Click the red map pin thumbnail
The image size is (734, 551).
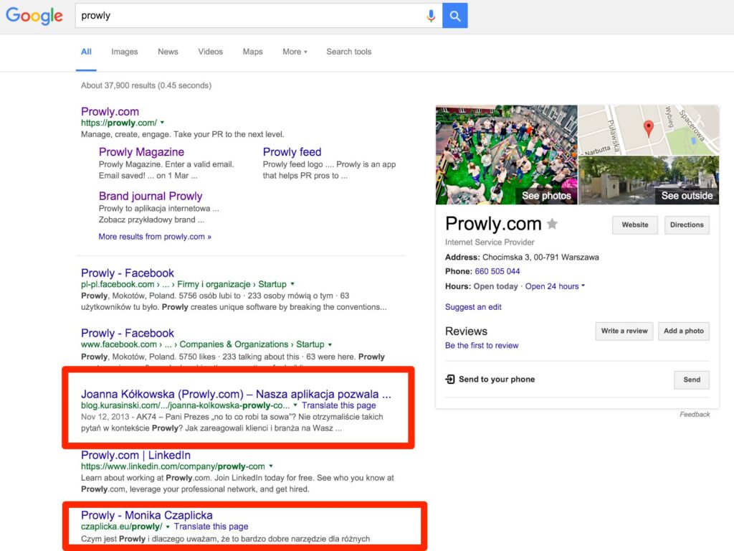(648, 129)
